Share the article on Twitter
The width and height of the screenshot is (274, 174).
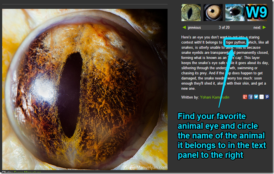[256, 97]
